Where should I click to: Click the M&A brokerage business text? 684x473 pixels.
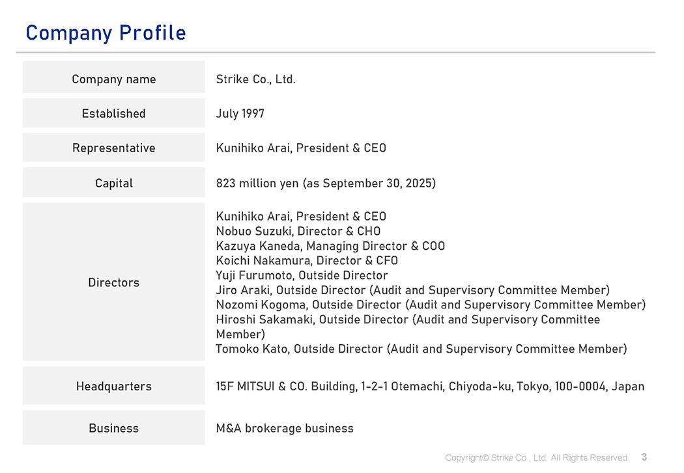[285, 429]
